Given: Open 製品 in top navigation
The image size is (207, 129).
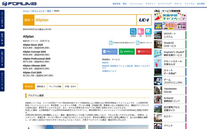Looking at the screenshot, I should [125, 4].
